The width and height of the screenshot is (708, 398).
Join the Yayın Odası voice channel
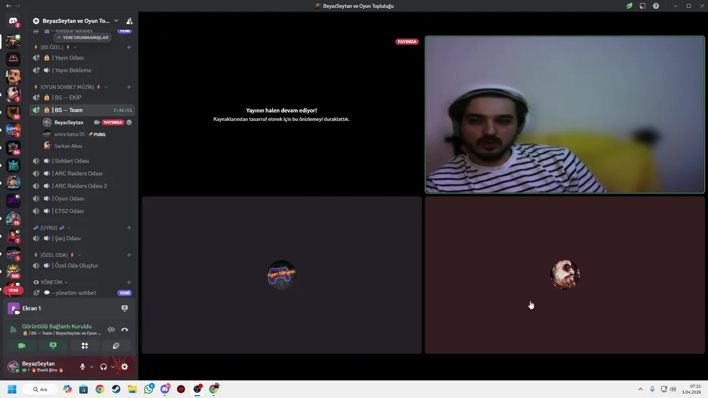[82, 57]
